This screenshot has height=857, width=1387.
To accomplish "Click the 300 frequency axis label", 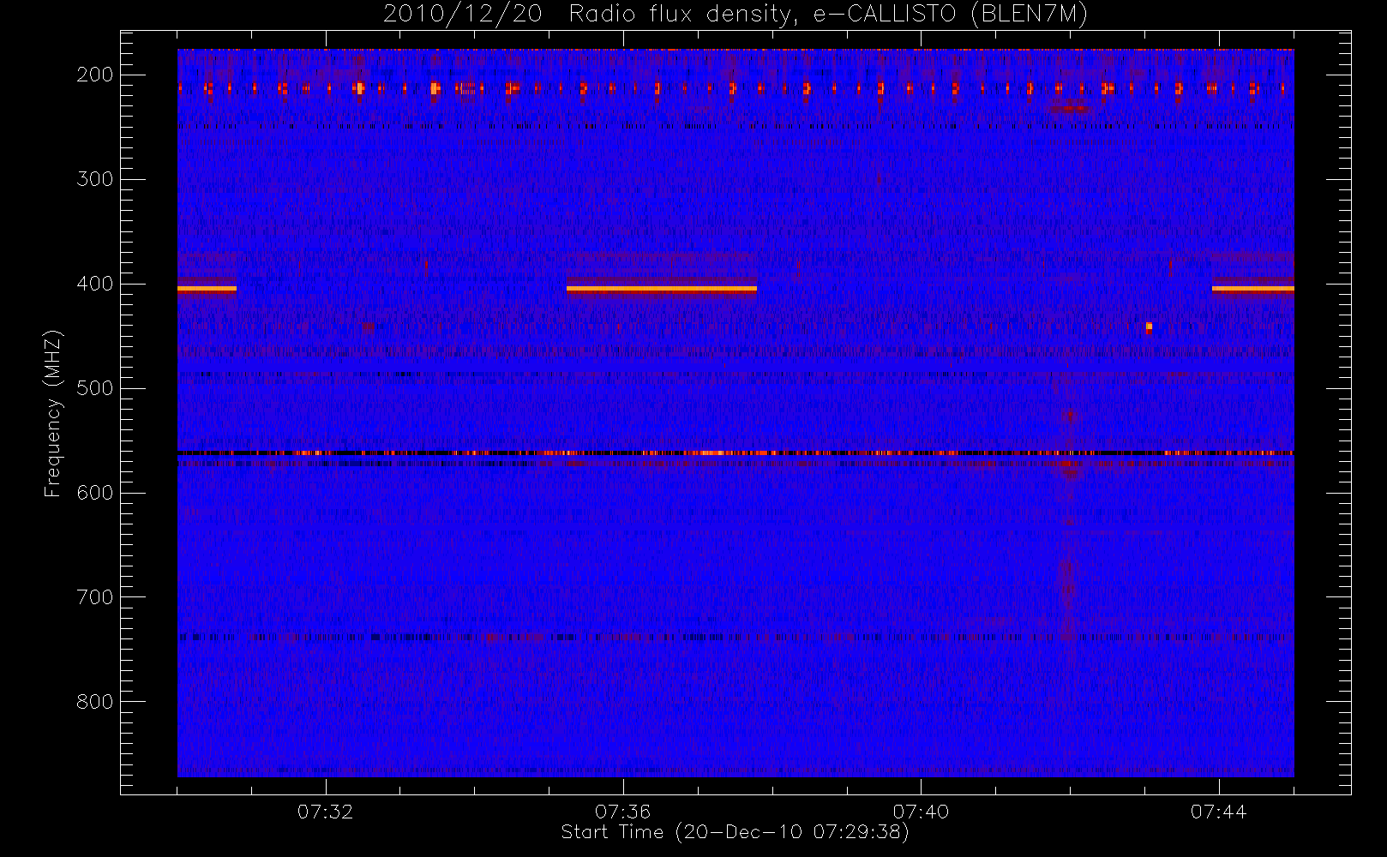I will point(95,179).
